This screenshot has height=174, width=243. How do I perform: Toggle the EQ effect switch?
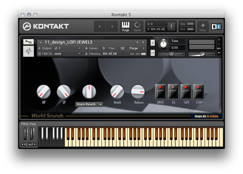(x=173, y=92)
